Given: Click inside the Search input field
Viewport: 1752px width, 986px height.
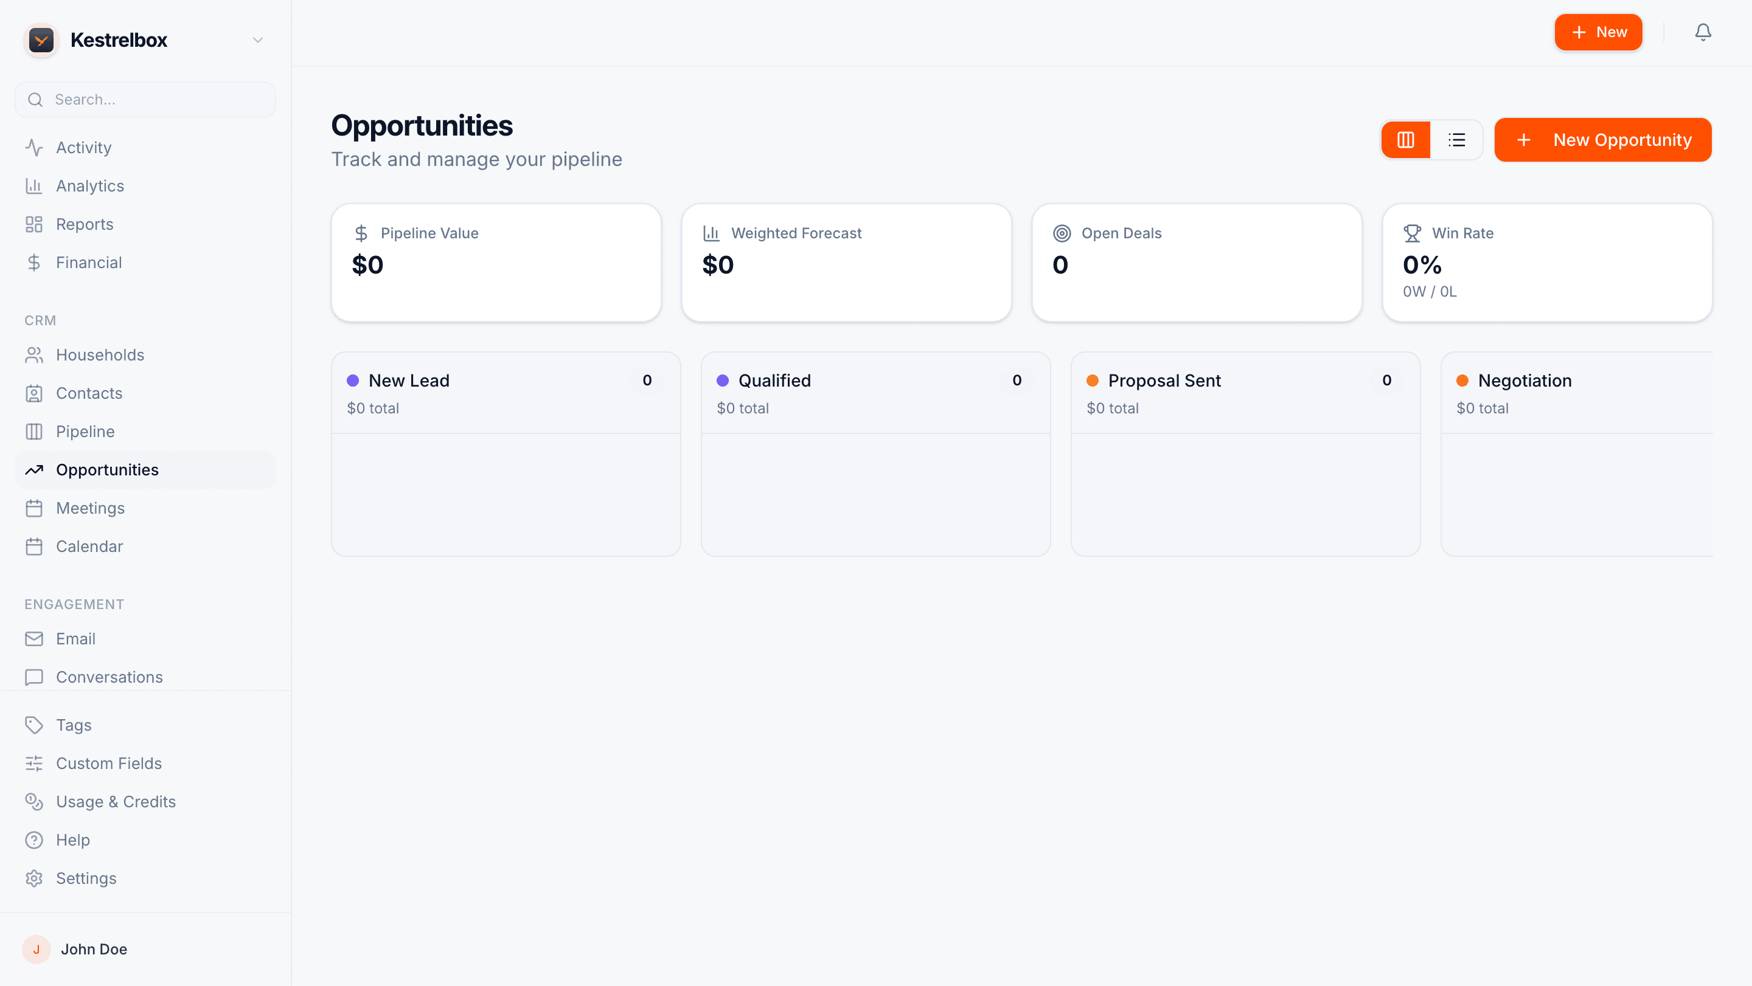Looking at the screenshot, I should (x=145, y=99).
